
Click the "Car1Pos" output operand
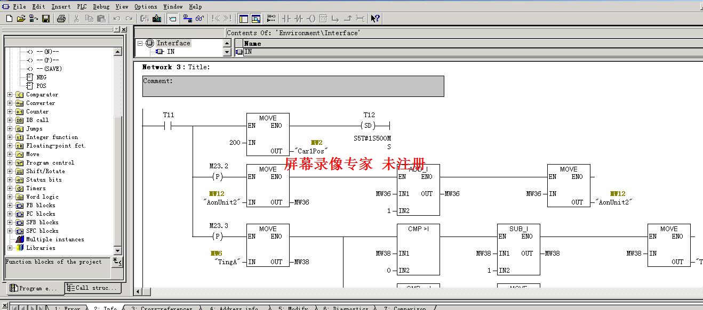point(311,151)
